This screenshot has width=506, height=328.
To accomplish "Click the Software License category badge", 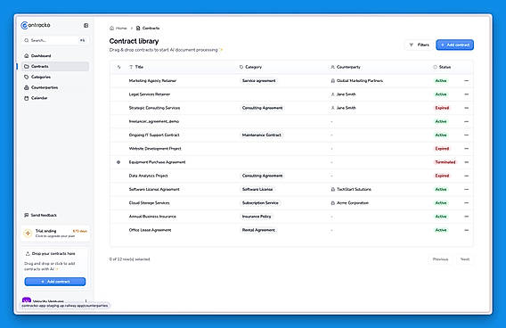I will coord(257,189).
